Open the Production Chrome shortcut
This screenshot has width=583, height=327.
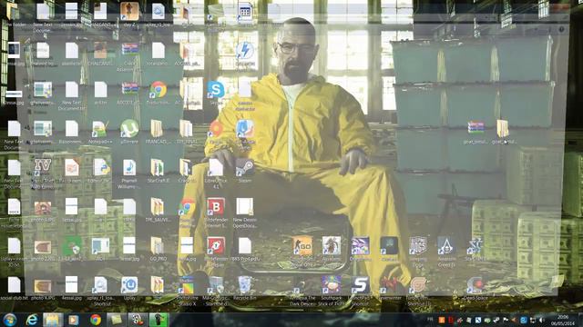click(x=158, y=90)
